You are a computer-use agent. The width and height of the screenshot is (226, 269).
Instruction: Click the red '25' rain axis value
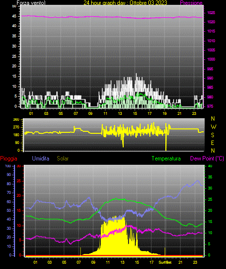(x=19, y=181)
